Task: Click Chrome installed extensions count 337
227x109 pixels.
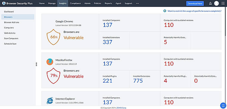Action: tap(108, 42)
